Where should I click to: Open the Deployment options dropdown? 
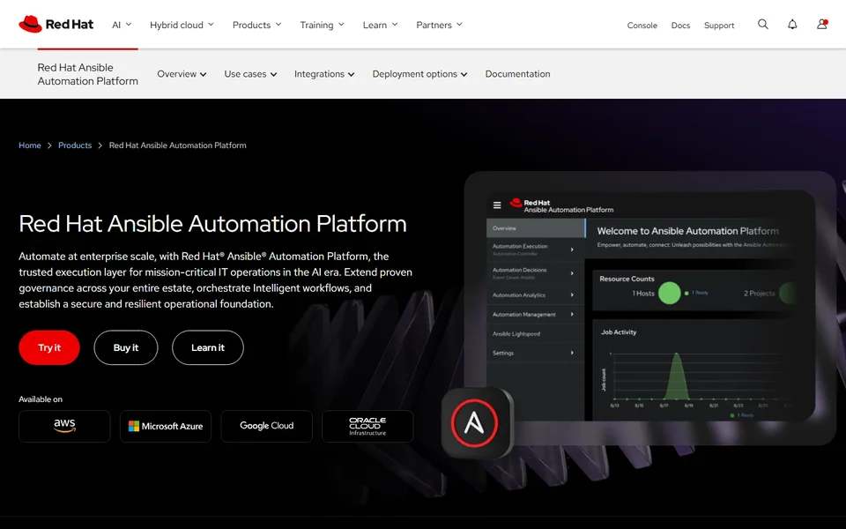tap(419, 74)
